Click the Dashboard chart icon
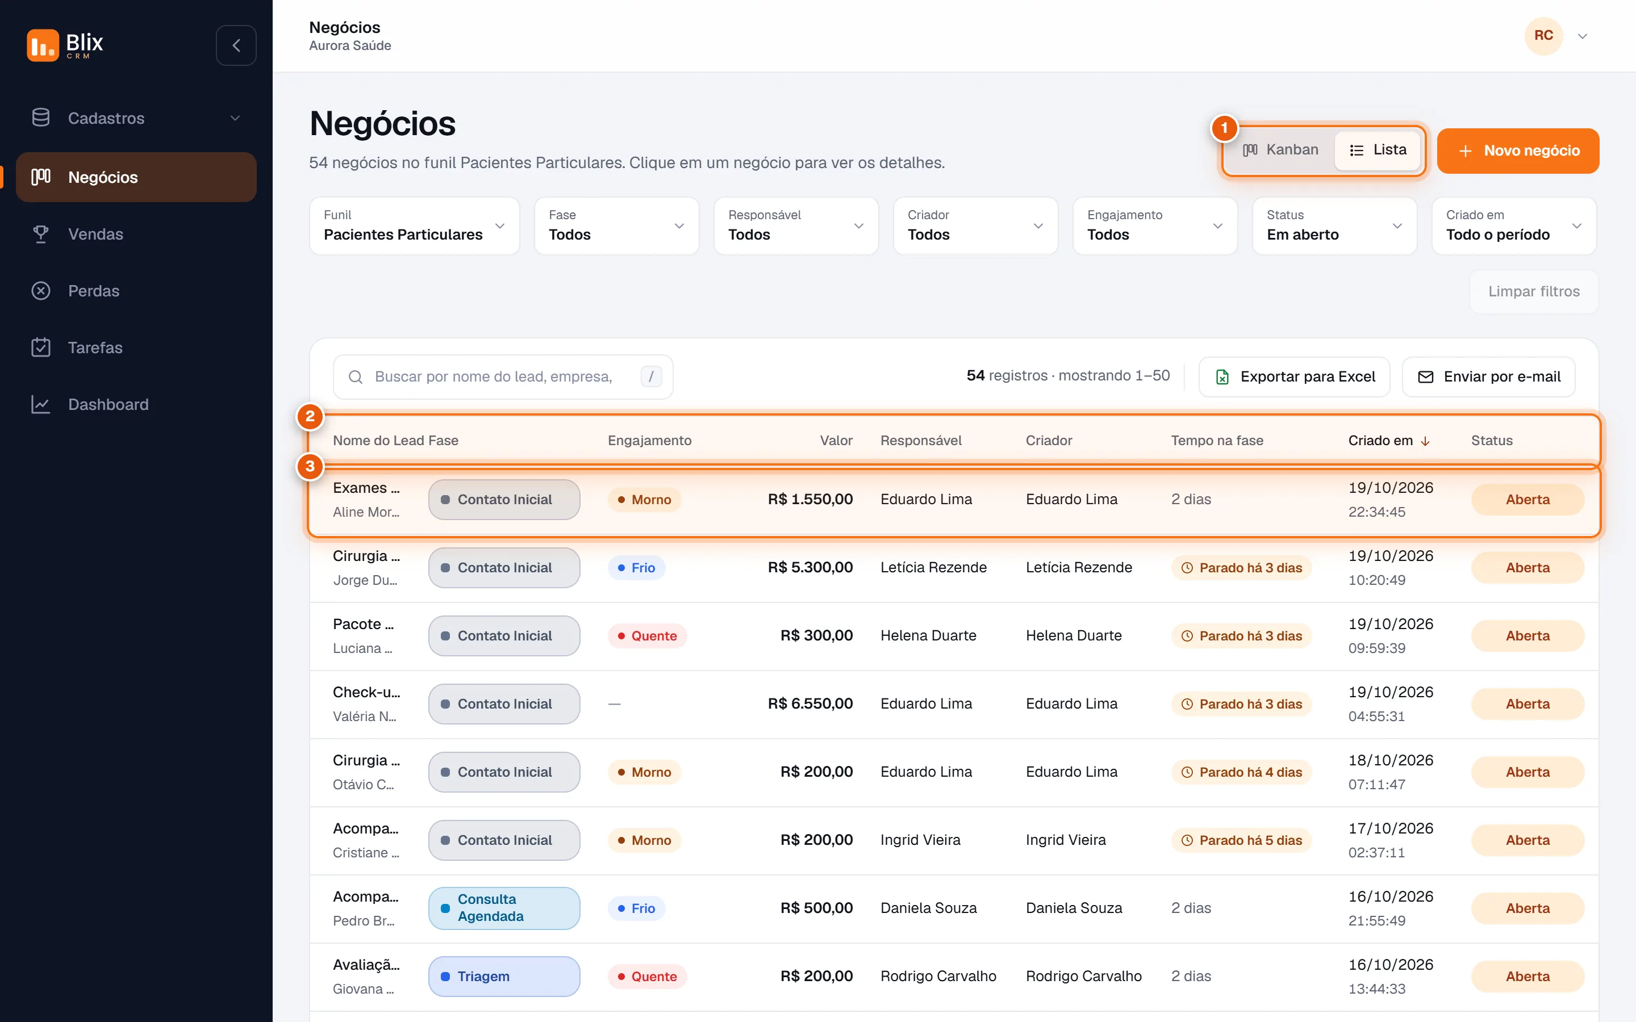The height and width of the screenshot is (1022, 1636). tap(40, 404)
